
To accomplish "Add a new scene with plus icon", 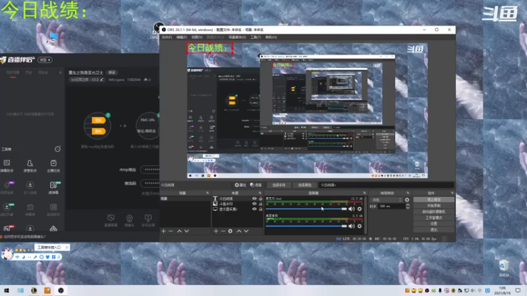I will tap(163, 232).
